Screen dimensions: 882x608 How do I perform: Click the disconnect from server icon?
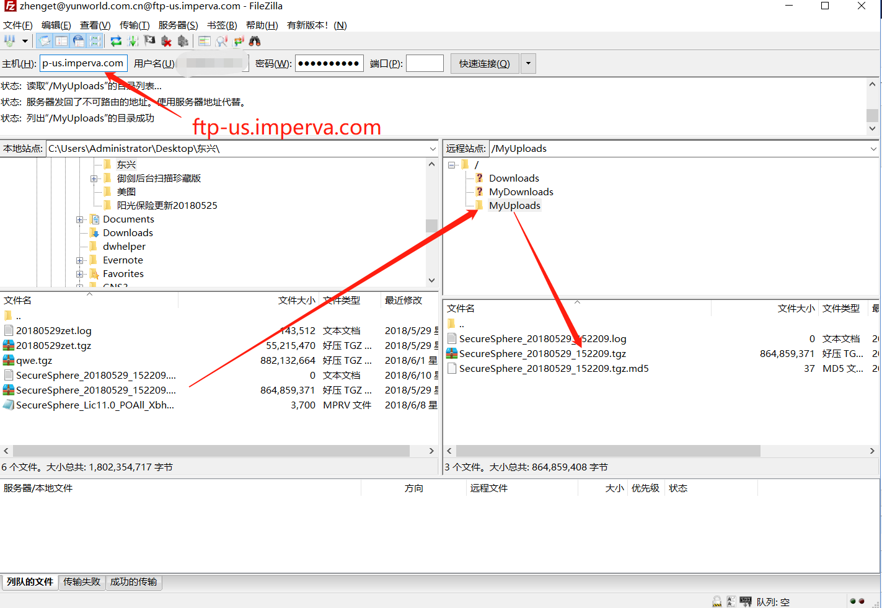pyautogui.click(x=166, y=41)
